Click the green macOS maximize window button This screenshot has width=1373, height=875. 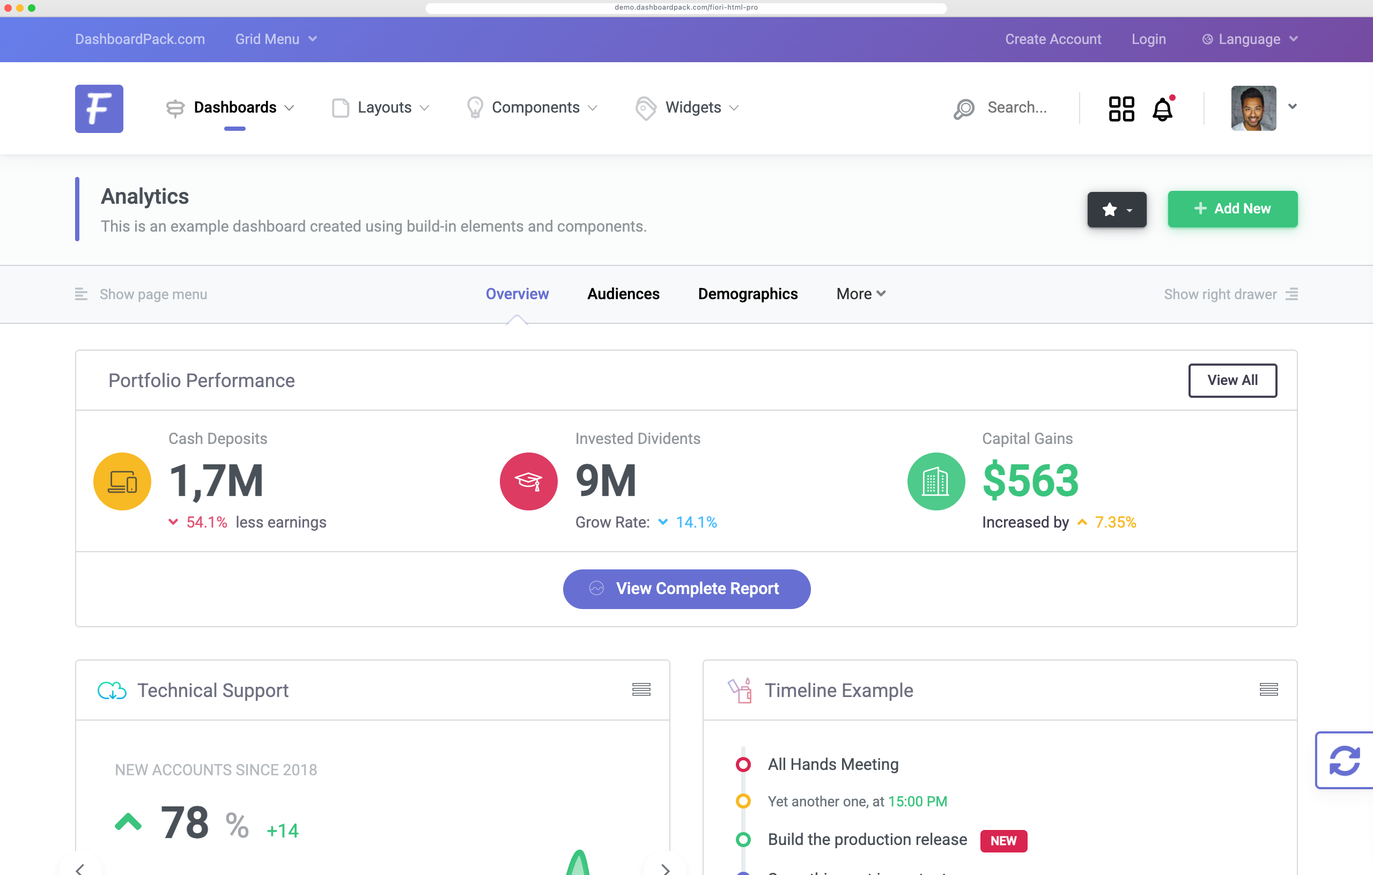pos(31,8)
